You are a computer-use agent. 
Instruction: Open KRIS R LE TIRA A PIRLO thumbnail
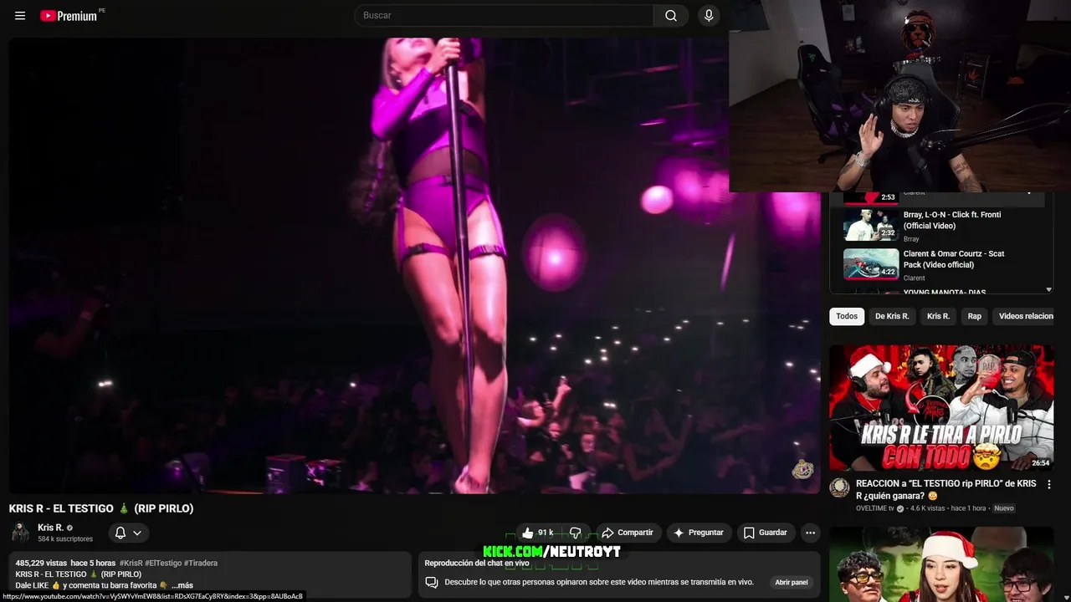point(941,408)
